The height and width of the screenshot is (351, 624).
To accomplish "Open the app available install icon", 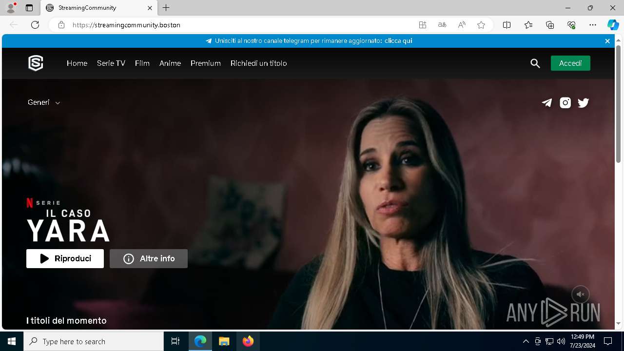I will click(423, 25).
